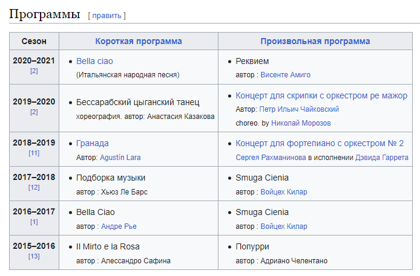Click the Agustín Lara author link
The width and height of the screenshot is (420, 276).
120,158
